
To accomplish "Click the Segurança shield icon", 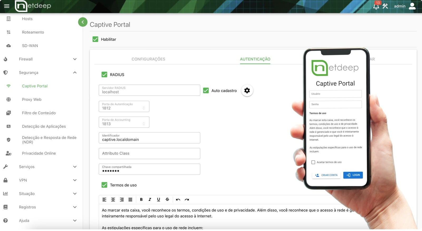I will tap(6, 72).
